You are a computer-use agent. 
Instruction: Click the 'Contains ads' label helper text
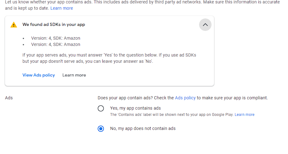click(x=172, y=115)
